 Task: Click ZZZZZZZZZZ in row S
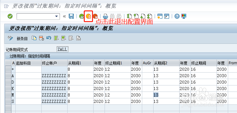tap(54, 101)
